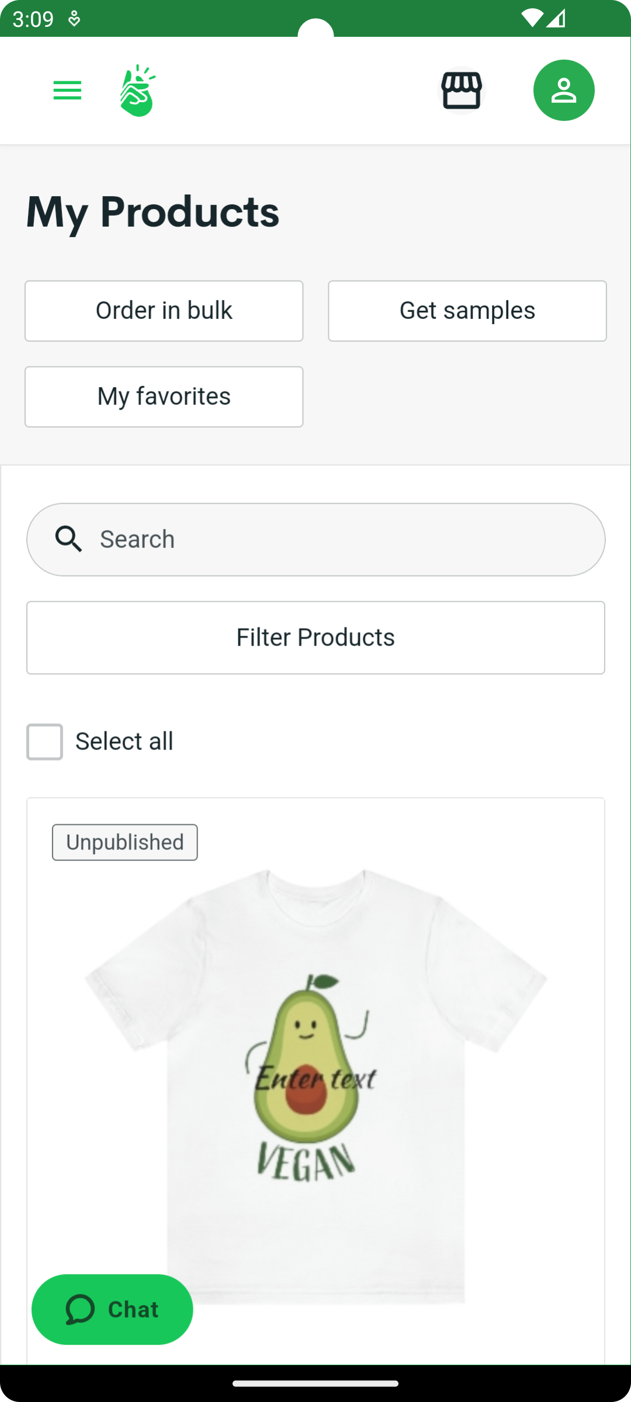
Task: Tap the magnifying glass search icon
Action: 68,539
